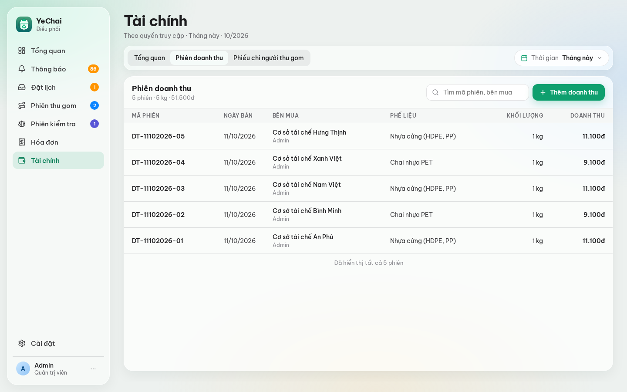Click buyer Cơ sở tái chế Xanh Việt
627x392 pixels.
click(x=307, y=159)
